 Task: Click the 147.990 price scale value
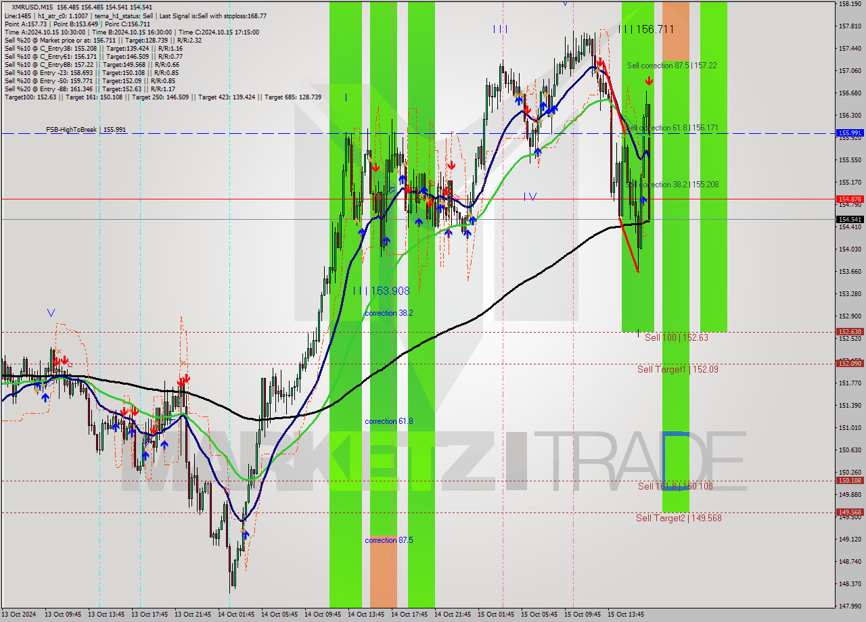(850, 606)
